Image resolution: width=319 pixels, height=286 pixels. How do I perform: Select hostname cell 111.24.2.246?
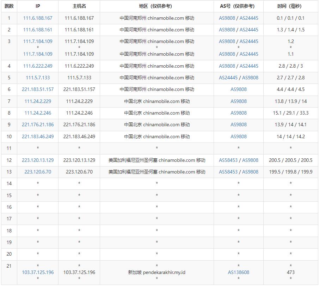pyautogui.click(x=79, y=113)
